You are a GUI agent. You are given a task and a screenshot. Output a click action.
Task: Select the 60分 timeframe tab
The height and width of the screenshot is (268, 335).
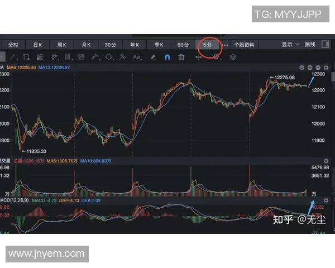183,45
